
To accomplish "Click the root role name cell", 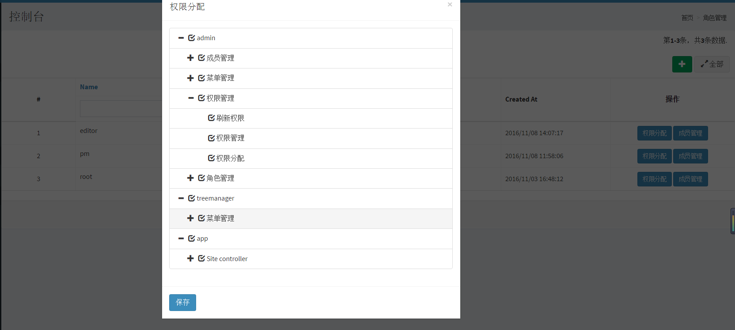I will point(86,177).
